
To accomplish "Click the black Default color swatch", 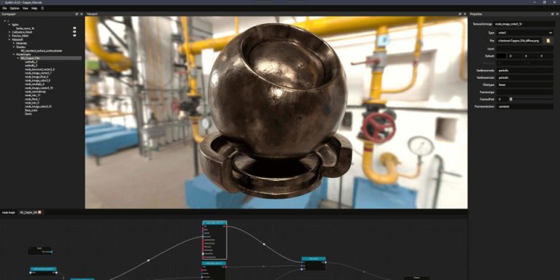I will click(501, 56).
